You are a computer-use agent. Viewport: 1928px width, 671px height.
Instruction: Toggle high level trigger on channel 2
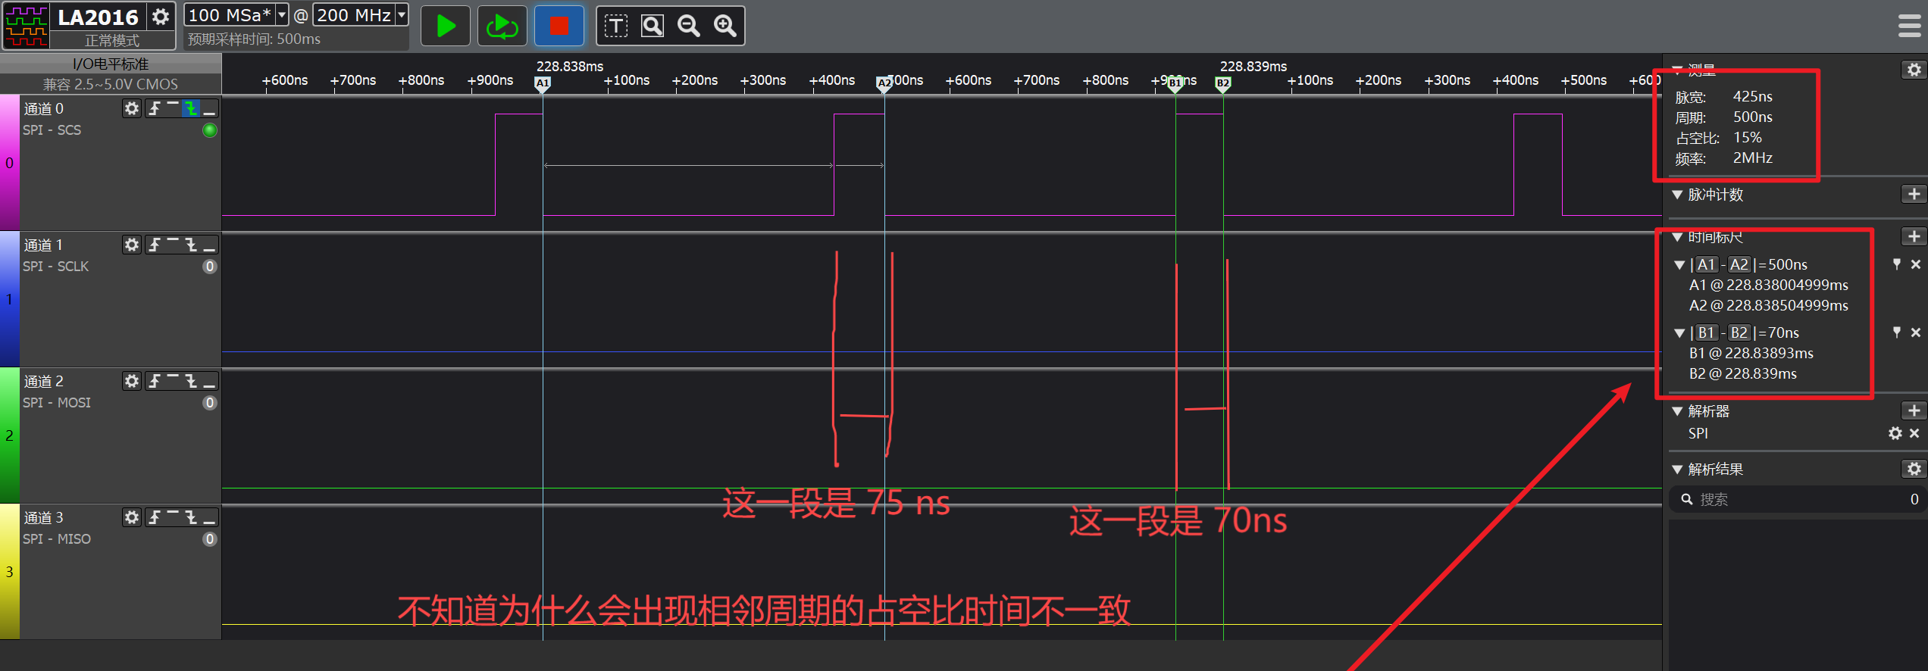[173, 381]
